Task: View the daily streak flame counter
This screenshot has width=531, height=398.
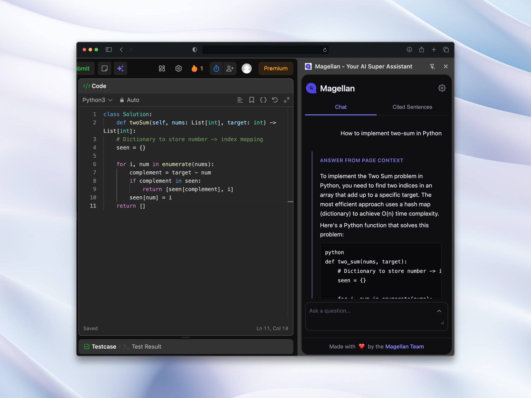Action: click(x=197, y=68)
